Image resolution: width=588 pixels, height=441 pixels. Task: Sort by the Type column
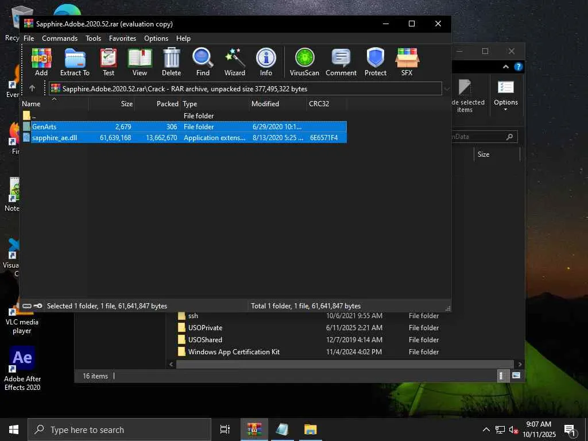pos(215,104)
